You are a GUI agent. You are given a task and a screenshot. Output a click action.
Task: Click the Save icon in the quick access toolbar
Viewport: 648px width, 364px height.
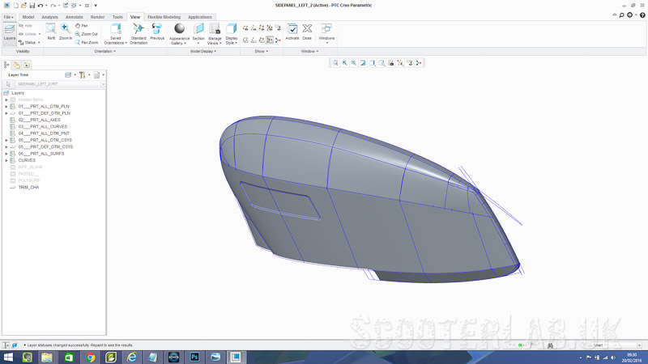pos(32,6)
